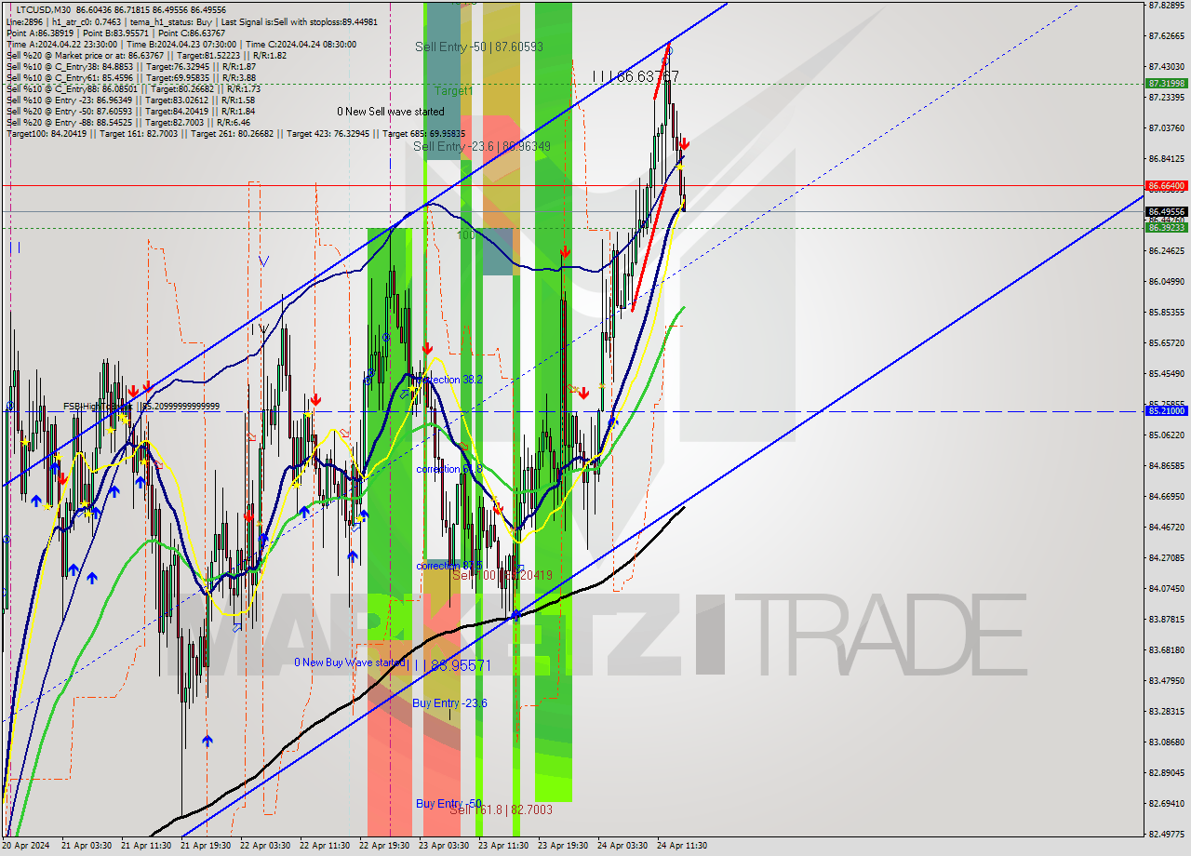This screenshot has height=856, width=1191.
Task: Click the 82.49775 price axis value
Action: tap(1166, 834)
